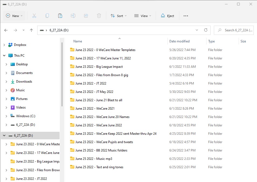This screenshot has height=182, width=257.
Task: Go back with the Back arrow
Action: coord(6,30)
